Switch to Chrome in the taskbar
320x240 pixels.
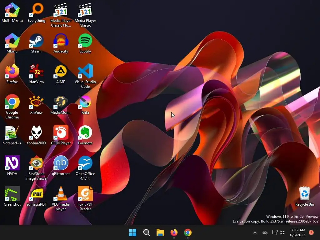tap(188, 232)
